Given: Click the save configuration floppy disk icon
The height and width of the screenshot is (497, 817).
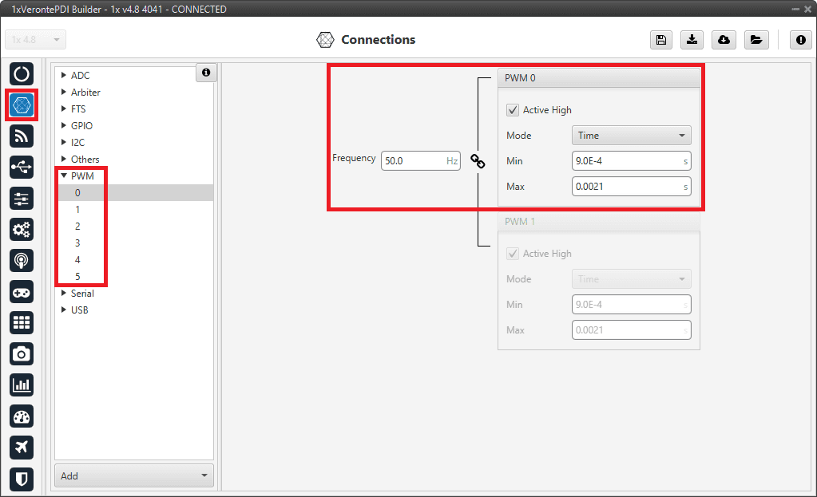Looking at the screenshot, I should coord(660,41).
